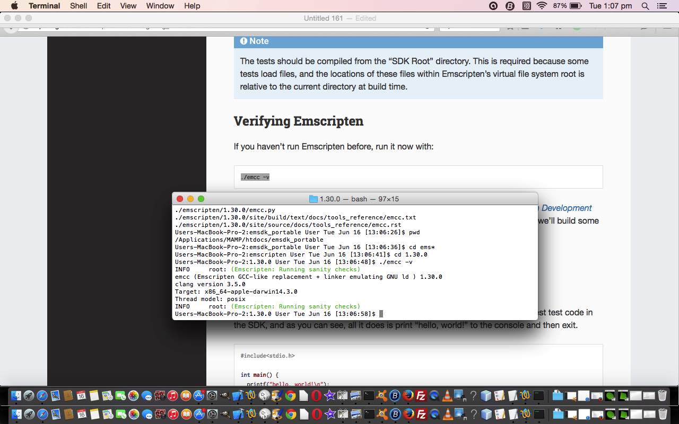Click the 1.30.0 folder proxy icon in Terminal title

click(313, 199)
